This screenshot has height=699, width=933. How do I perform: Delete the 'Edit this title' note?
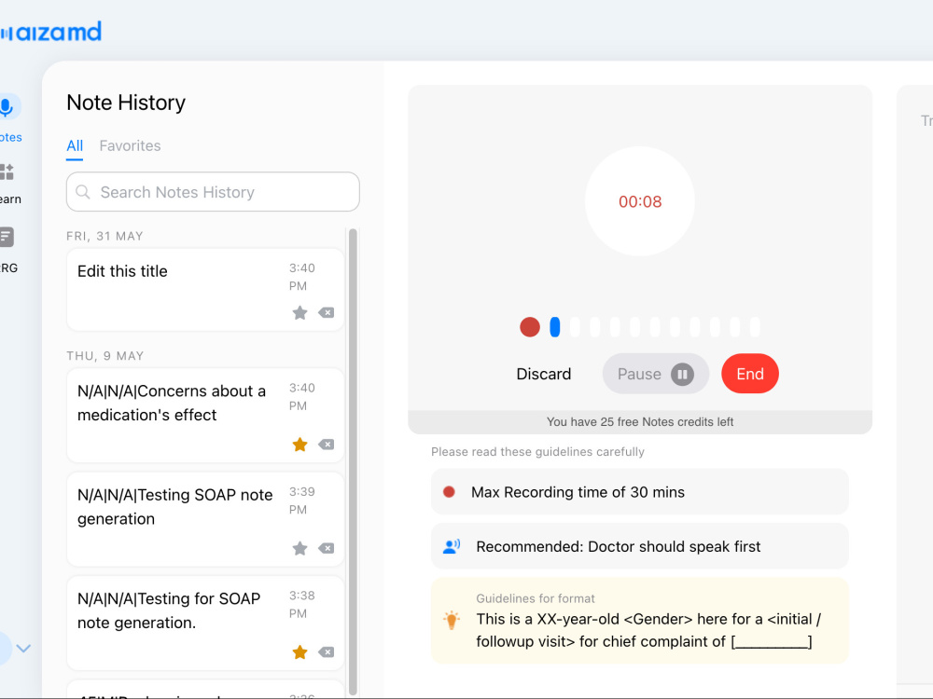coord(326,312)
